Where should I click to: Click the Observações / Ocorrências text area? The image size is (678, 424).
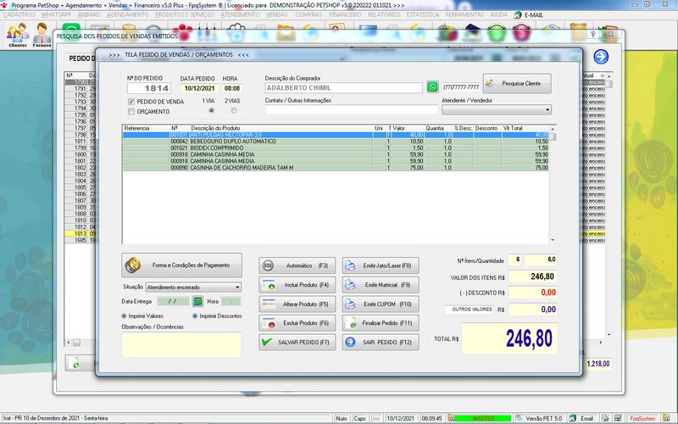(x=181, y=345)
